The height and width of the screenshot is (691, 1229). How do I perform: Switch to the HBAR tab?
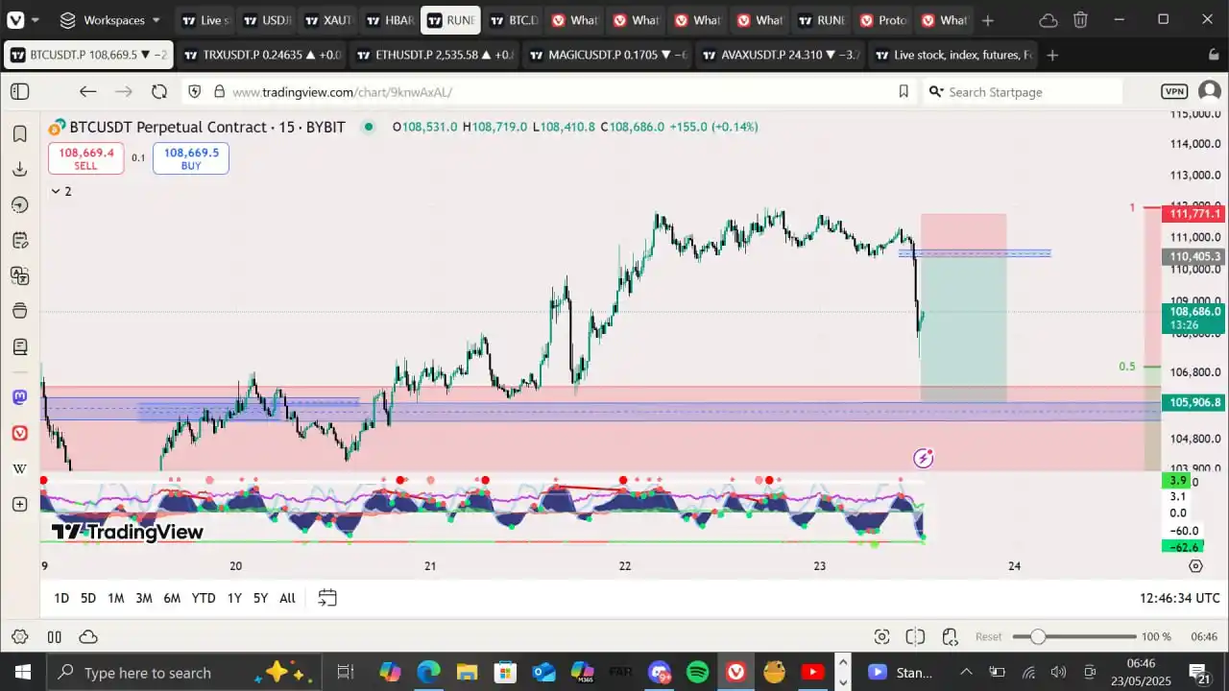[x=388, y=20]
